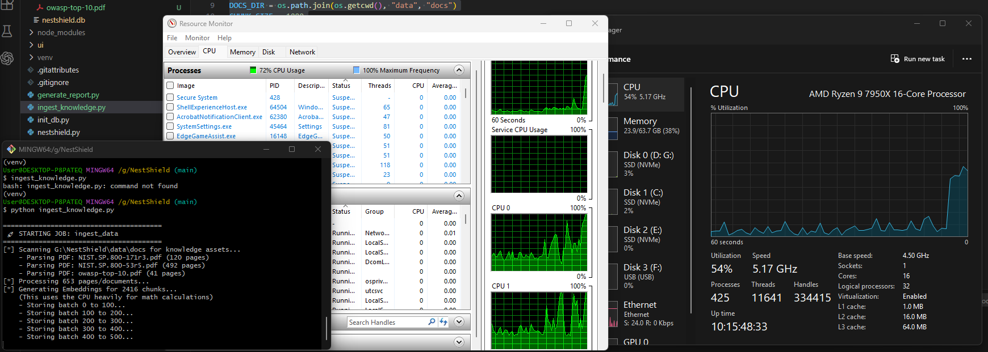Image resolution: width=988 pixels, height=352 pixels.
Task: Switch to the Network tab
Action: coord(302,52)
